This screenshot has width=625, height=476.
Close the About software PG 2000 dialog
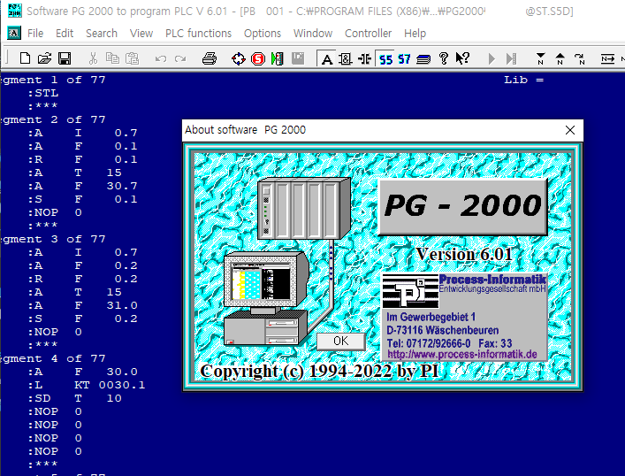570,130
